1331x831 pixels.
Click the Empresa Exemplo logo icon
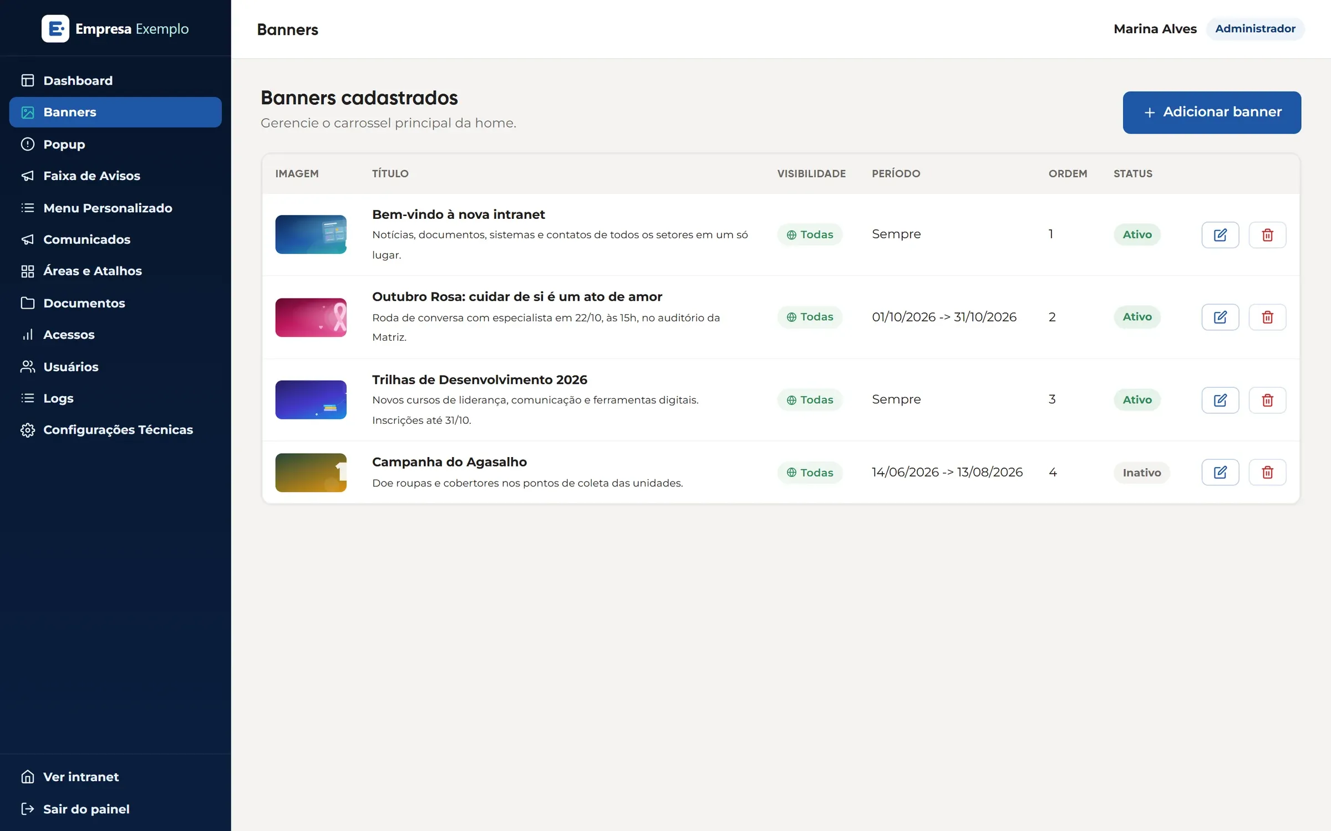click(55, 28)
